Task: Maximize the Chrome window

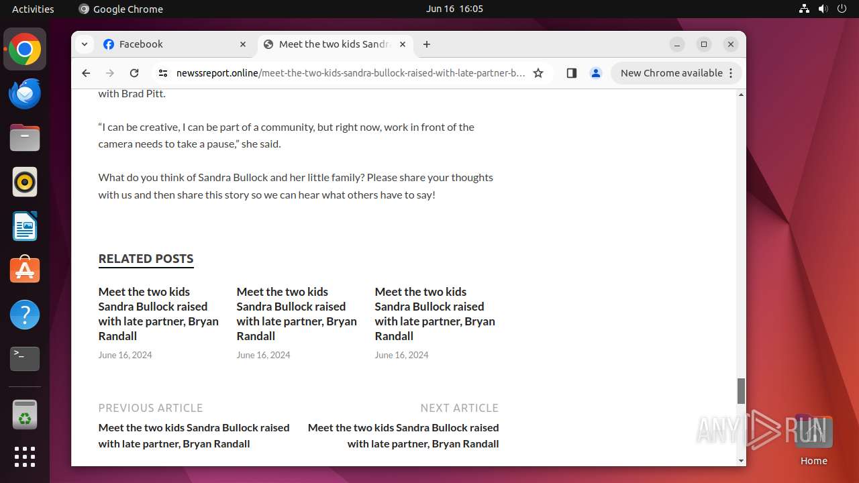Action: pos(704,44)
